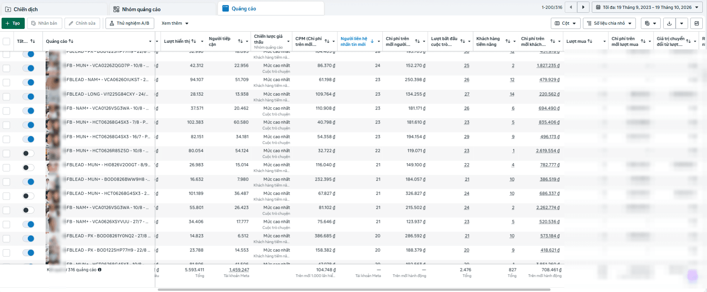Screen dimensions: 707x292
Task: Click the green Tạo button
Action: point(13,24)
